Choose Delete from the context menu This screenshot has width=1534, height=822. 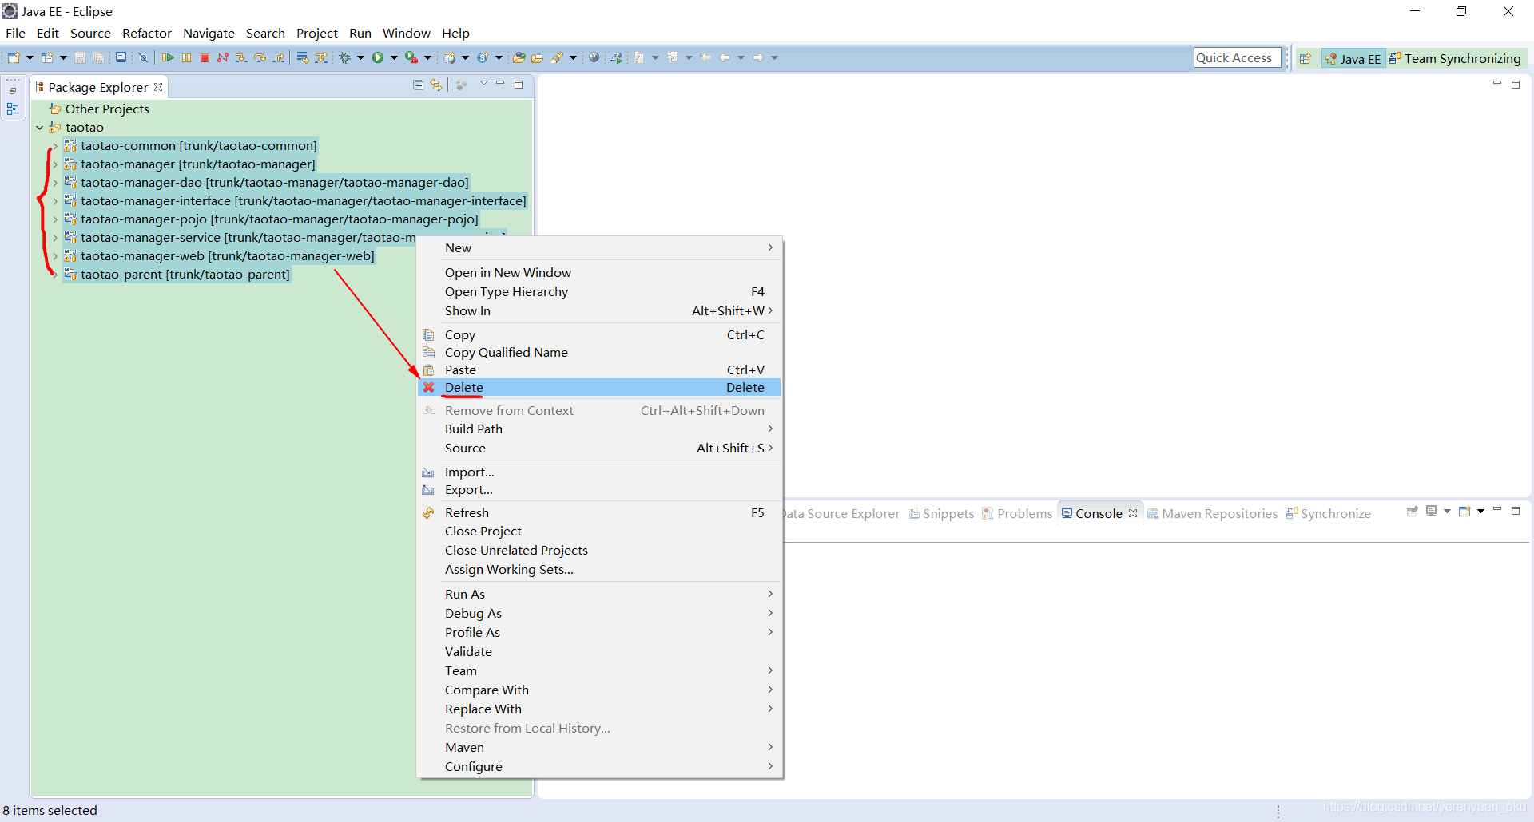(599, 387)
